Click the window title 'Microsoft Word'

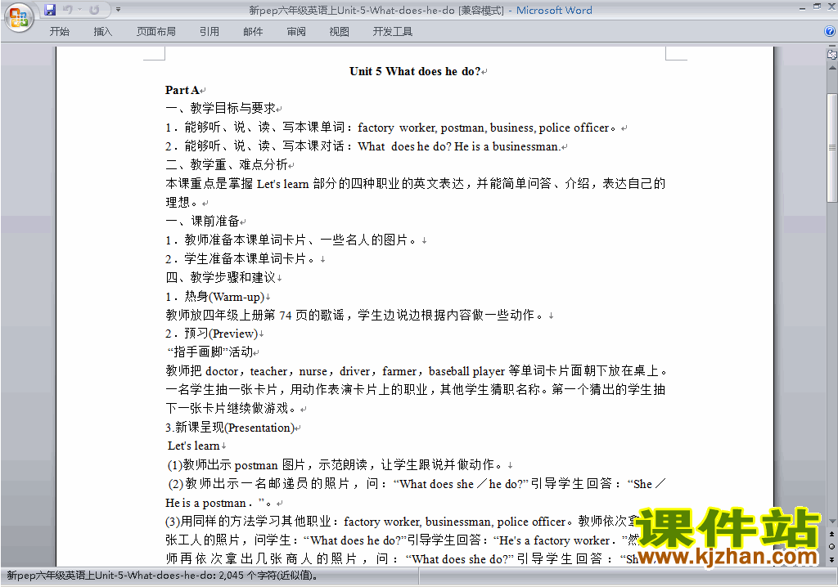554,10
